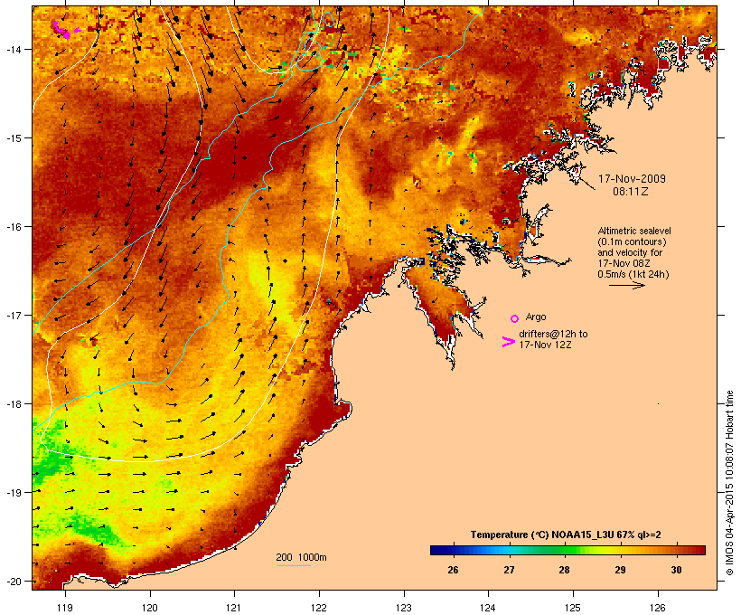Click the longitude axis label 125
The image size is (741, 615).
(573, 608)
